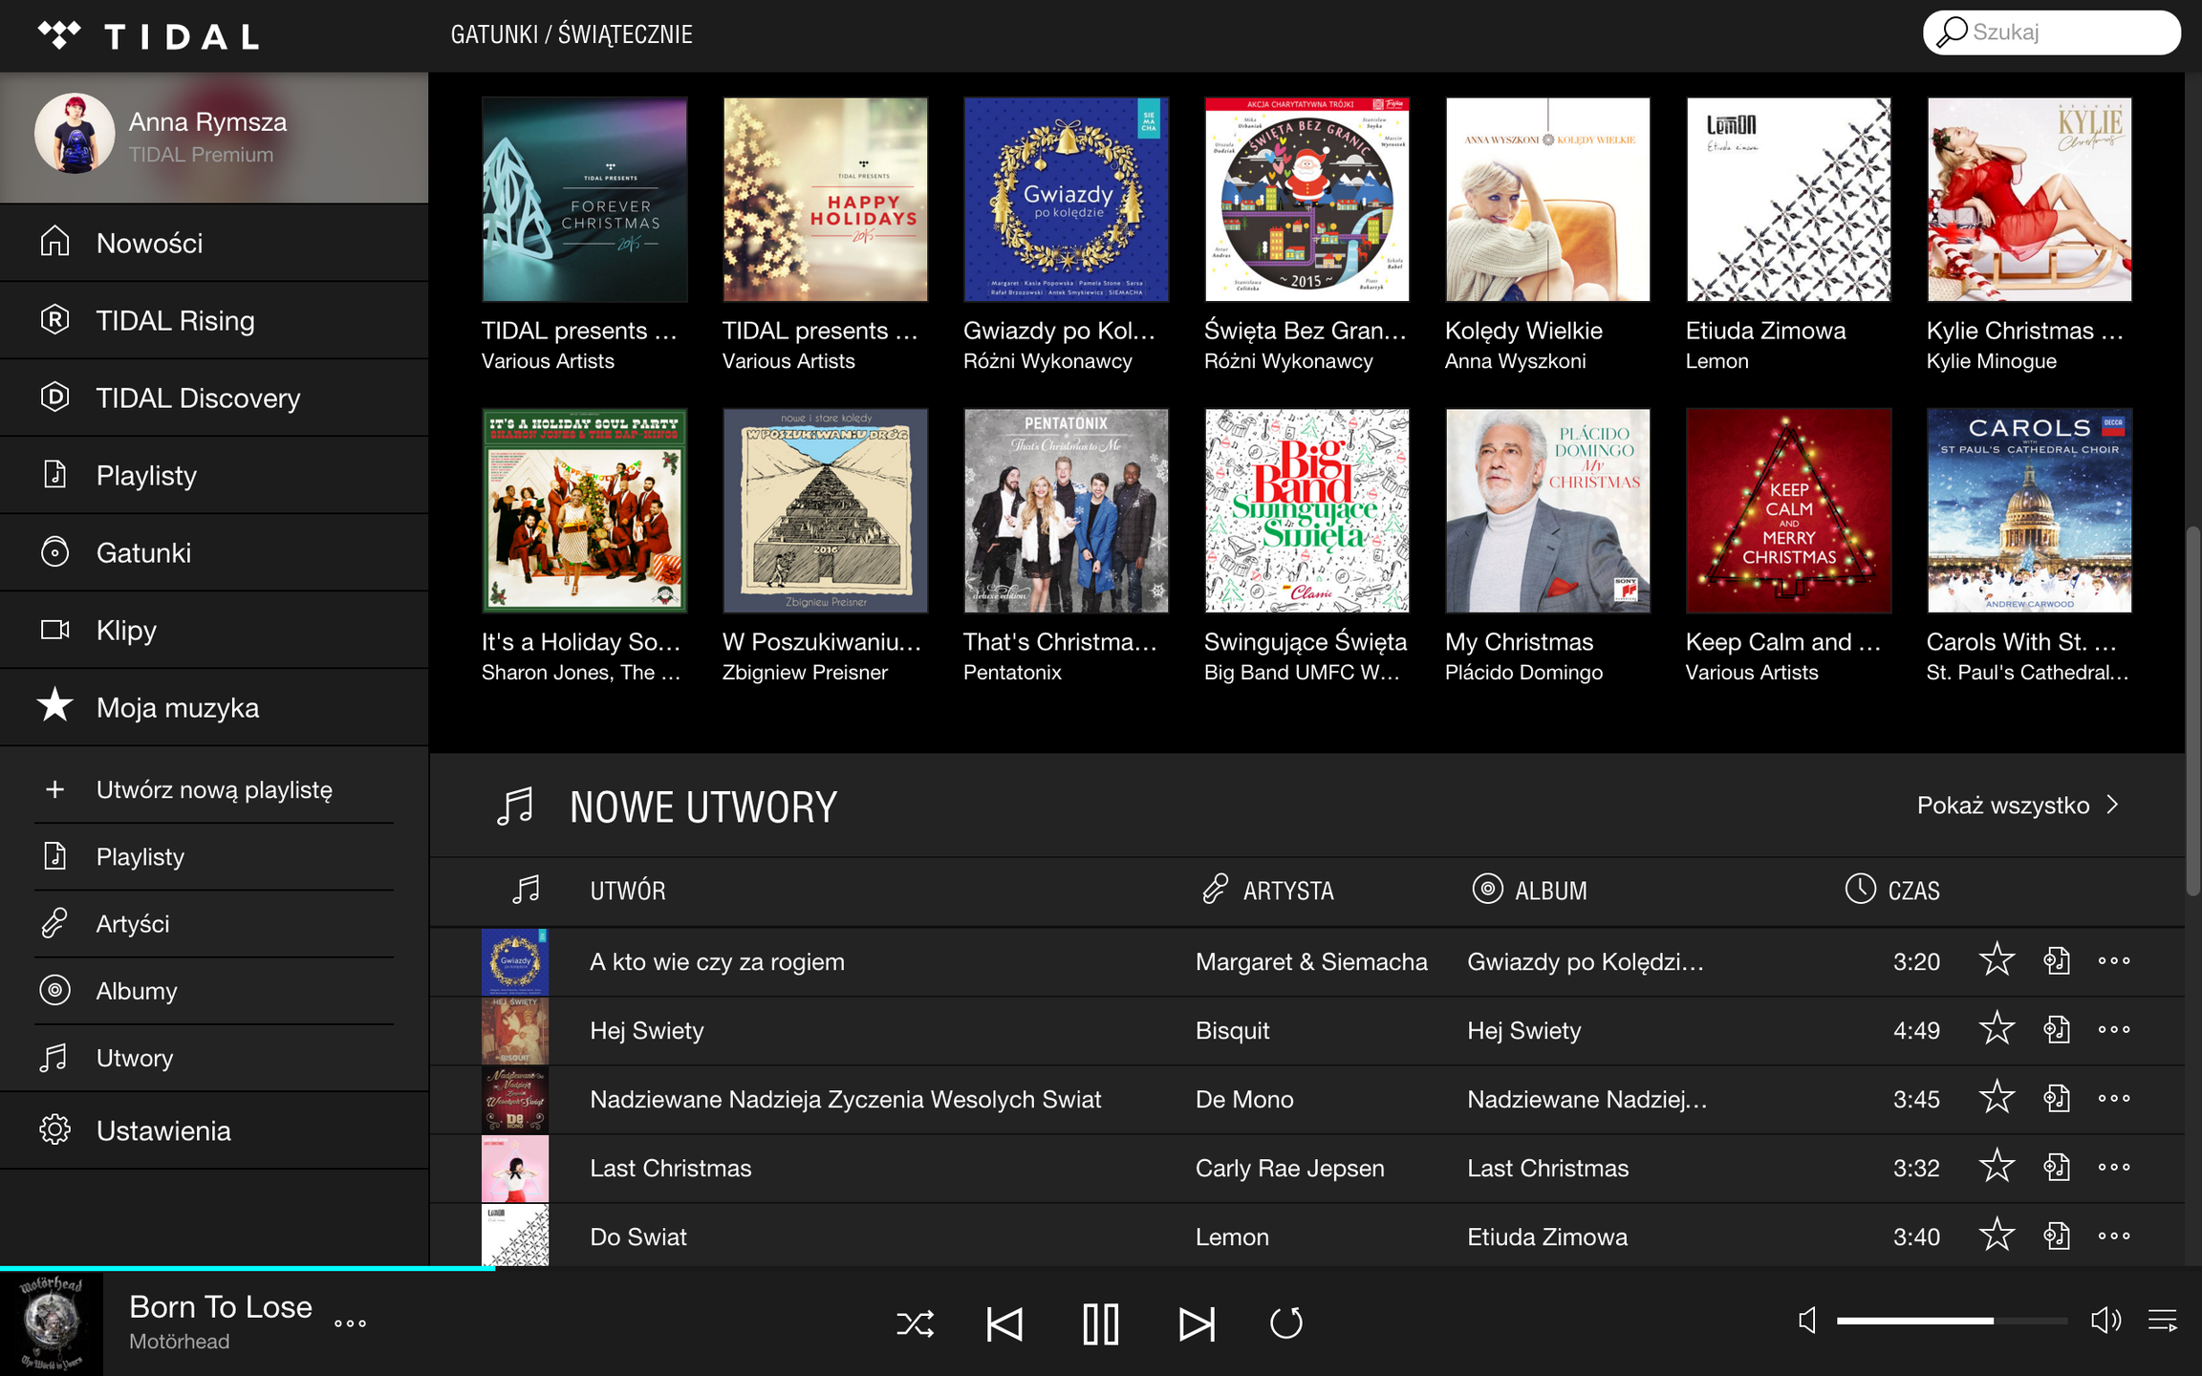Open the Happy Holidays album cover
2202x1376 pixels.
(x=825, y=200)
